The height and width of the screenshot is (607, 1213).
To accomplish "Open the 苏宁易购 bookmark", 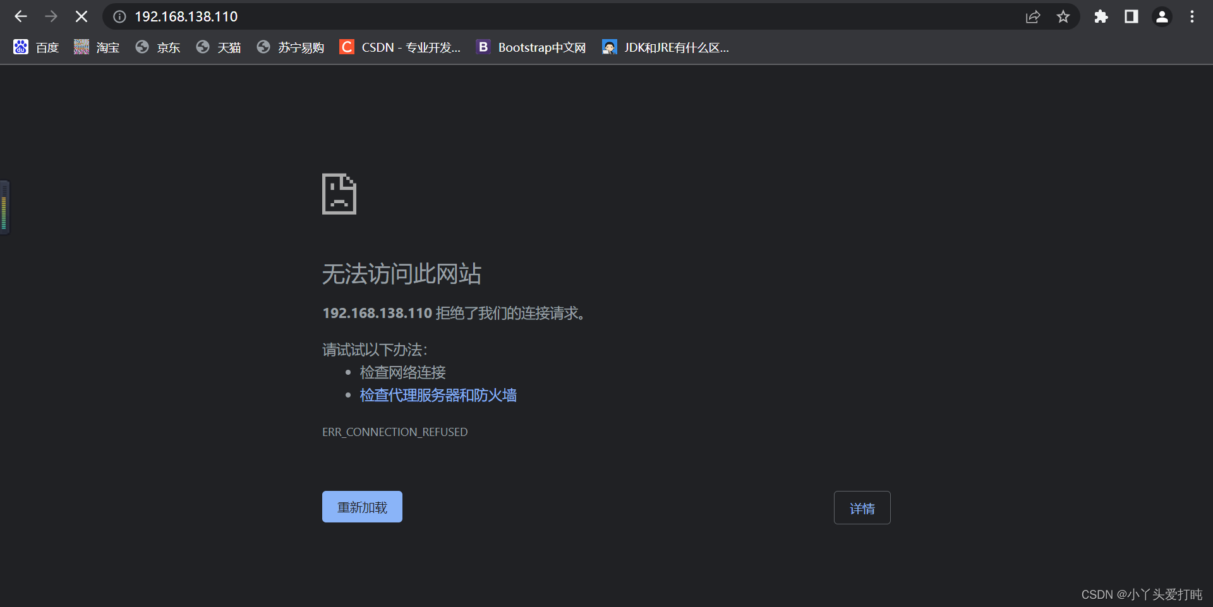I will click(x=290, y=47).
